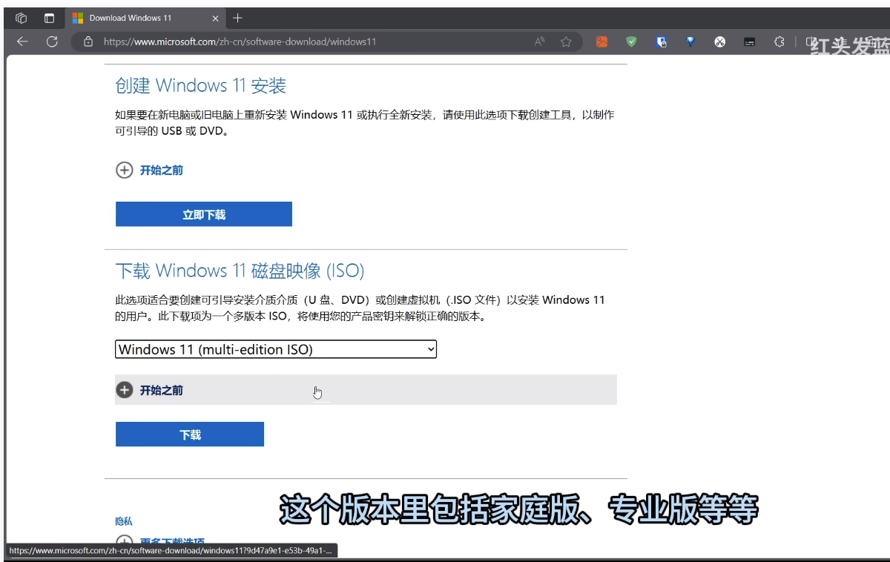
Task: Open a new browser tab
Action: click(237, 18)
